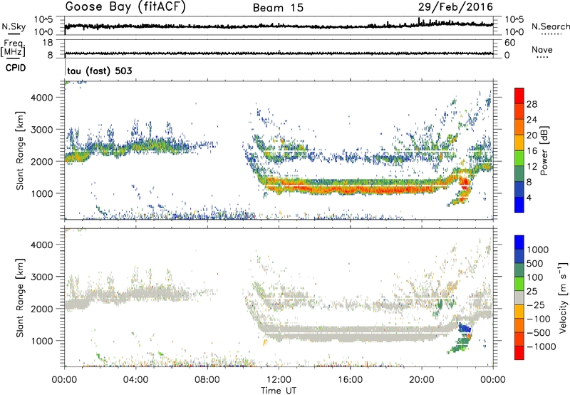Click the 'N.Sky' legend label
This screenshot has height=395, width=570.
[14, 26]
